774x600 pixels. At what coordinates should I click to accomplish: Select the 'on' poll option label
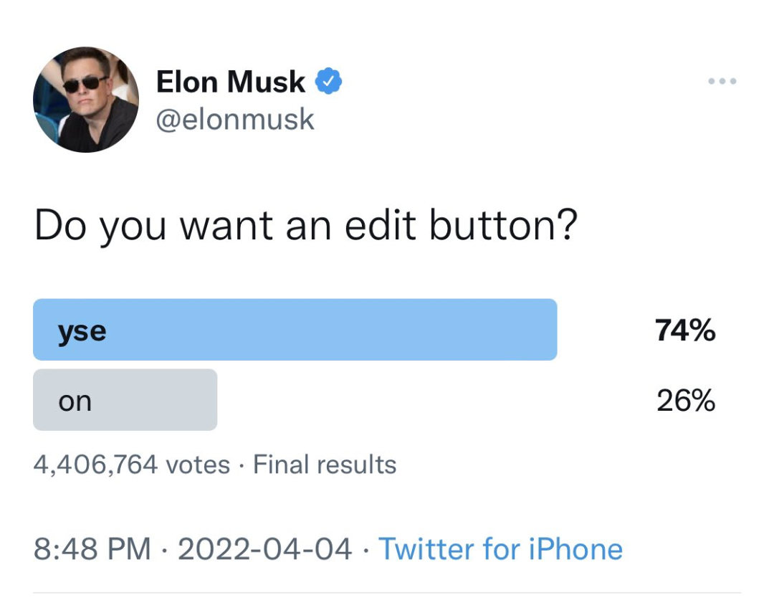click(75, 401)
